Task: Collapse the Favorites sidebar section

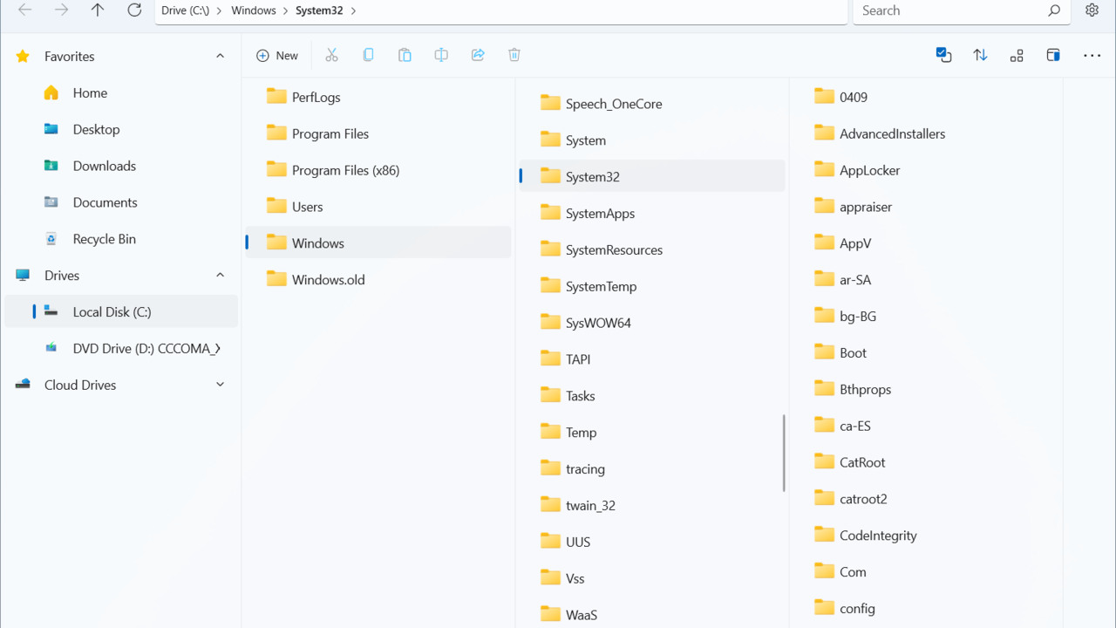Action: point(220,56)
